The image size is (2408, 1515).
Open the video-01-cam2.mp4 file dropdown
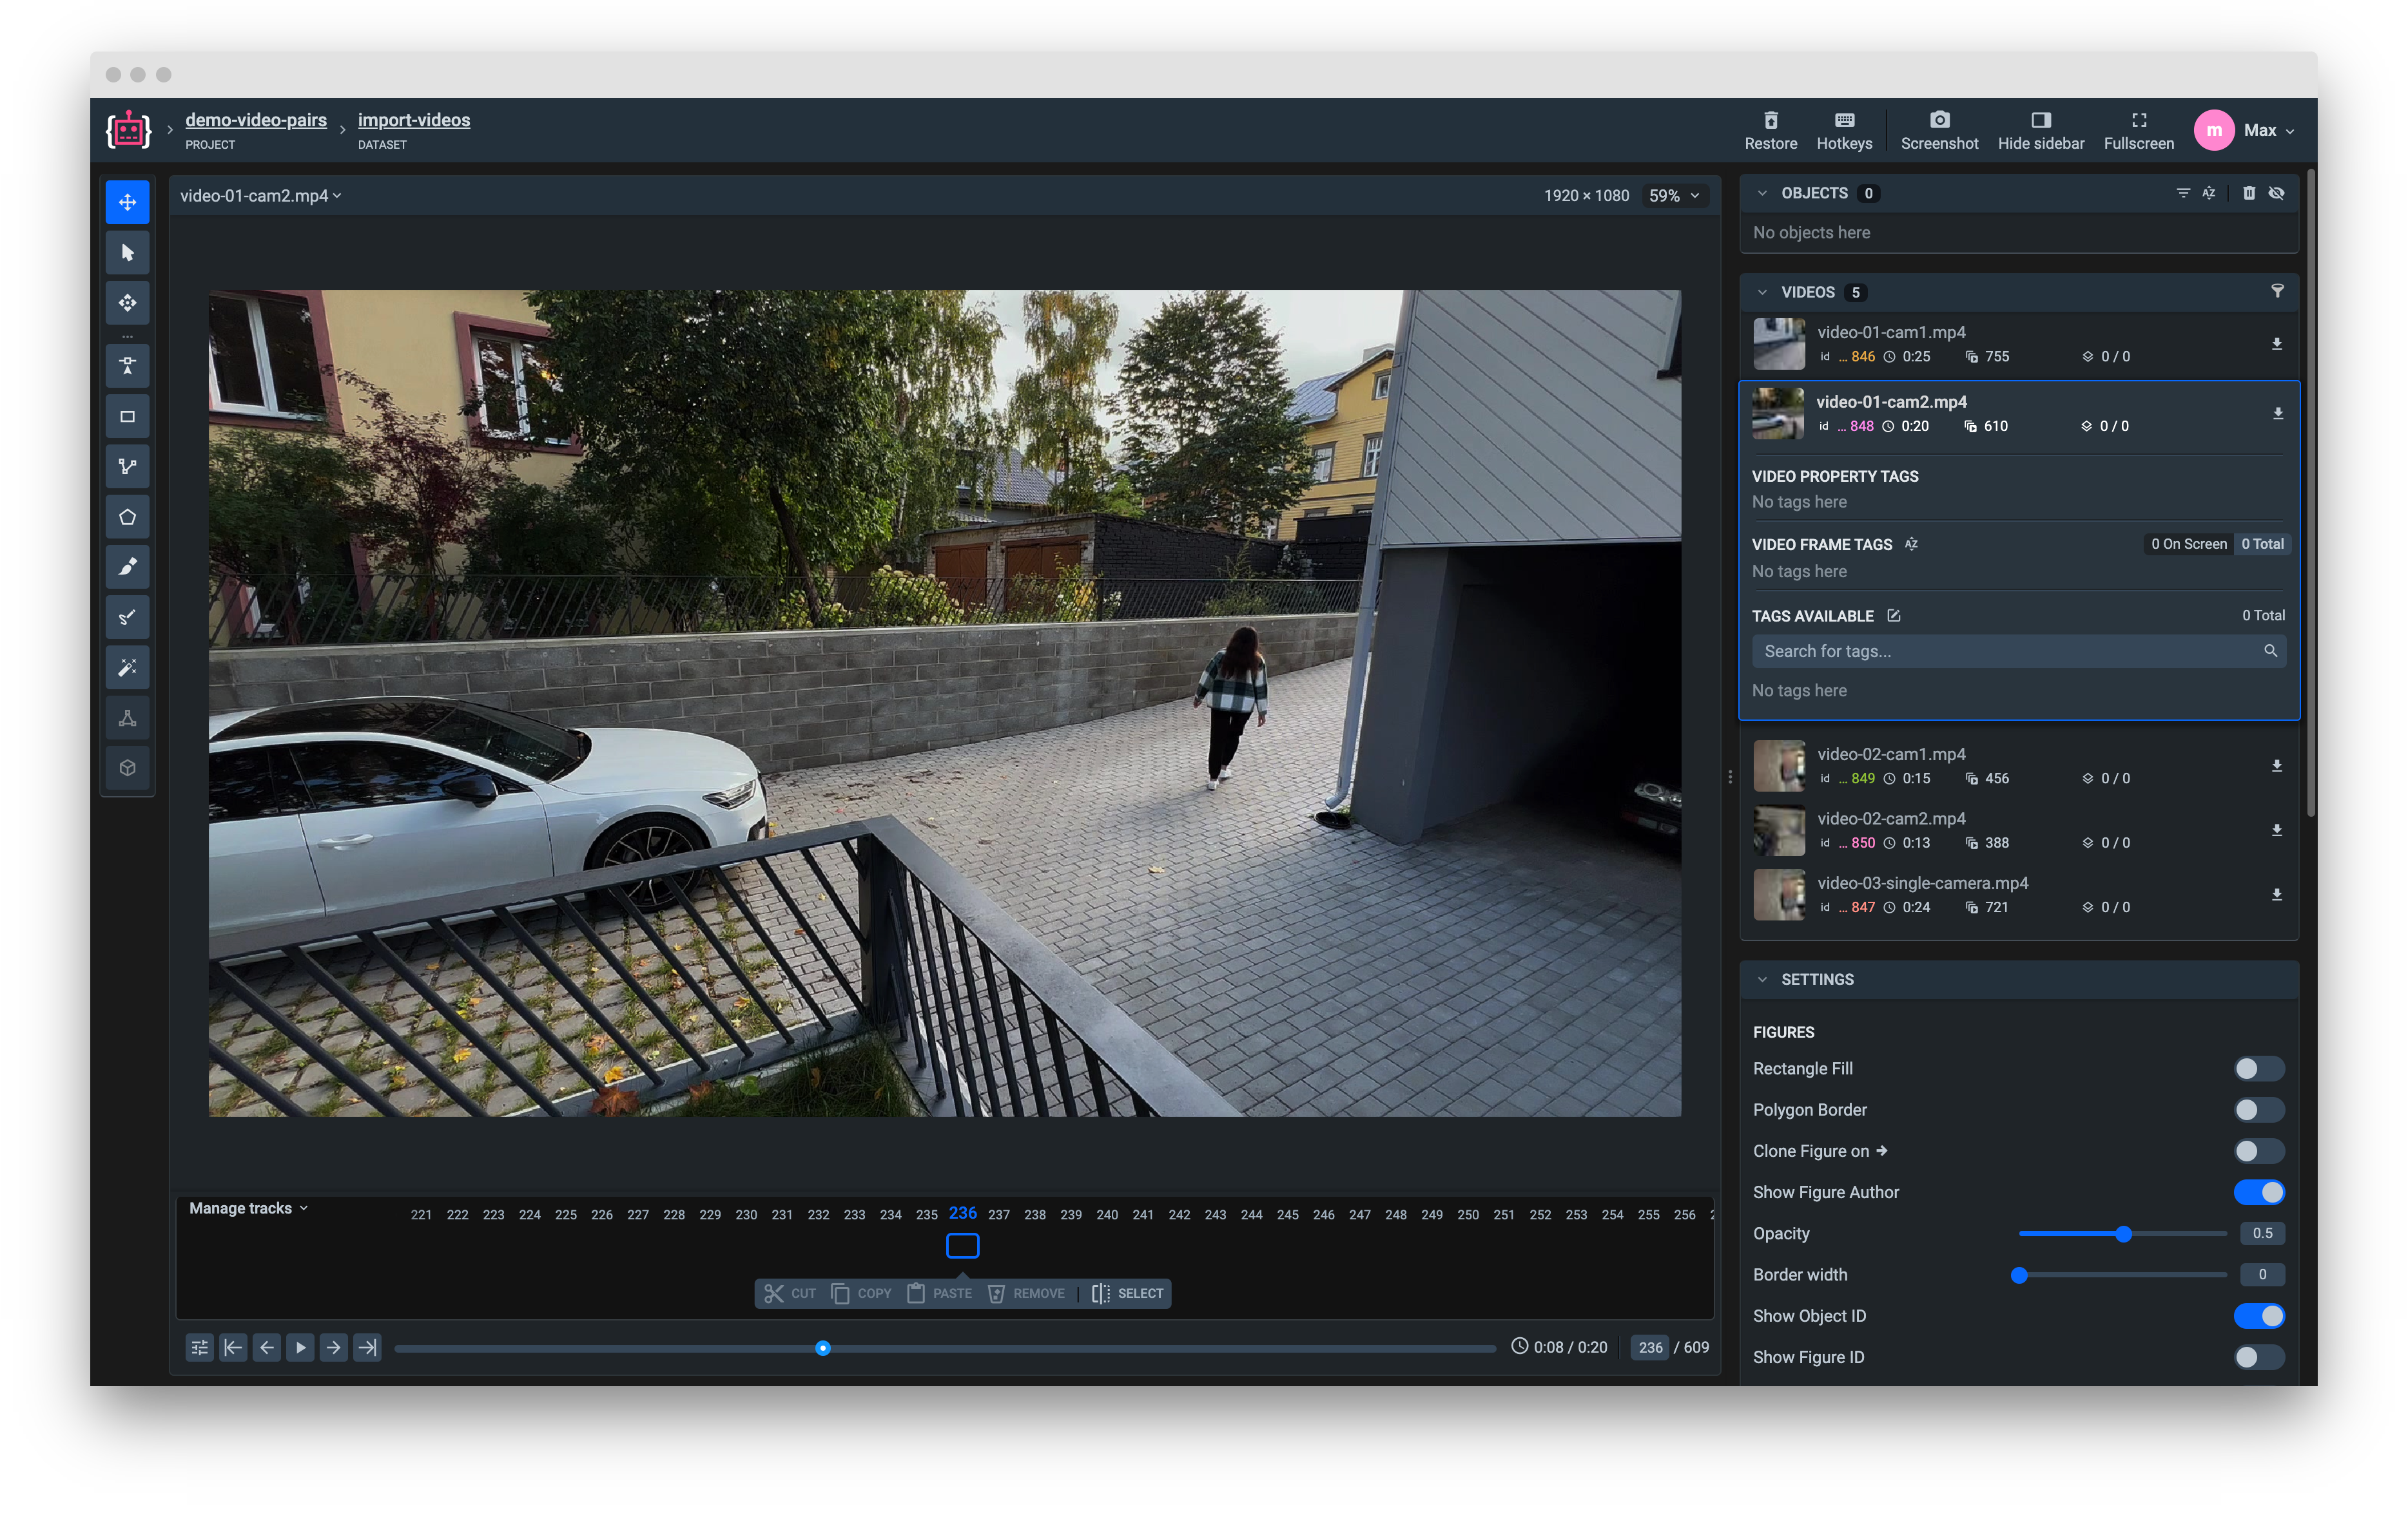coord(261,196)
